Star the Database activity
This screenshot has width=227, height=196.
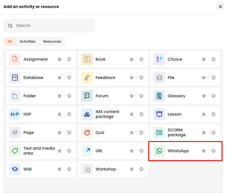point(60,78)
